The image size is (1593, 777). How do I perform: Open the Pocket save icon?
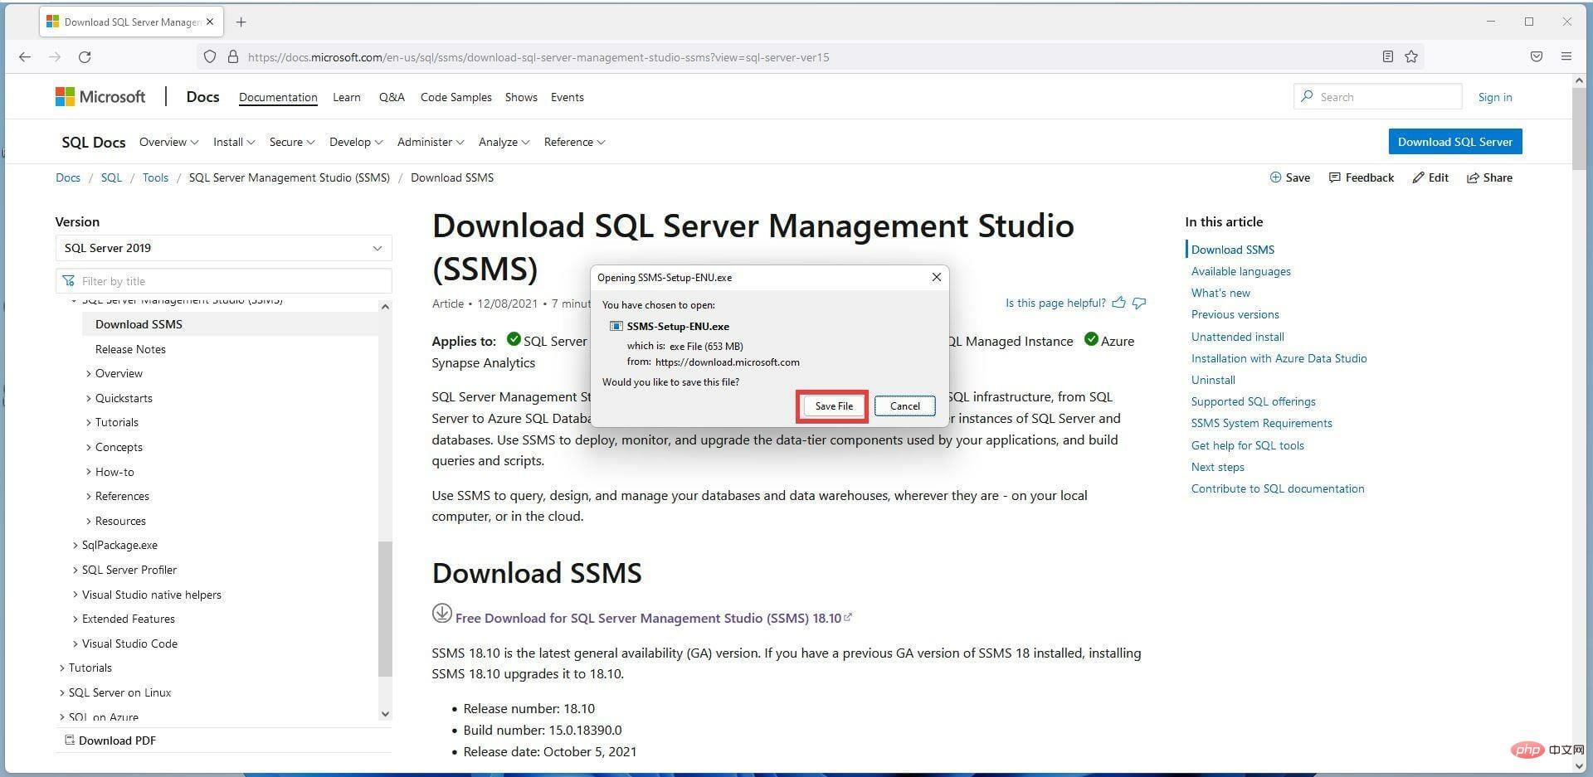1537,56
